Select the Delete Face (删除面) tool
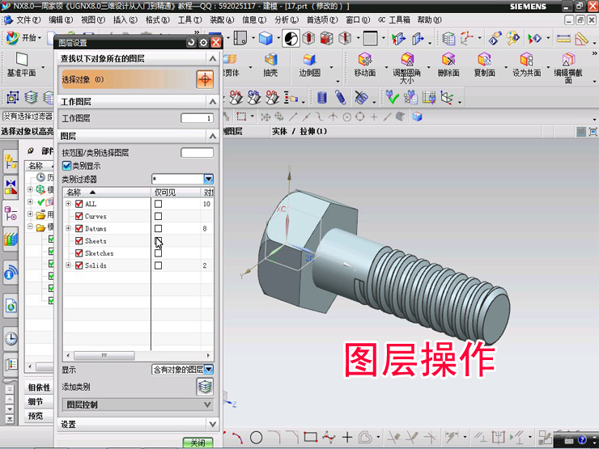 click(x=448, y=61)
